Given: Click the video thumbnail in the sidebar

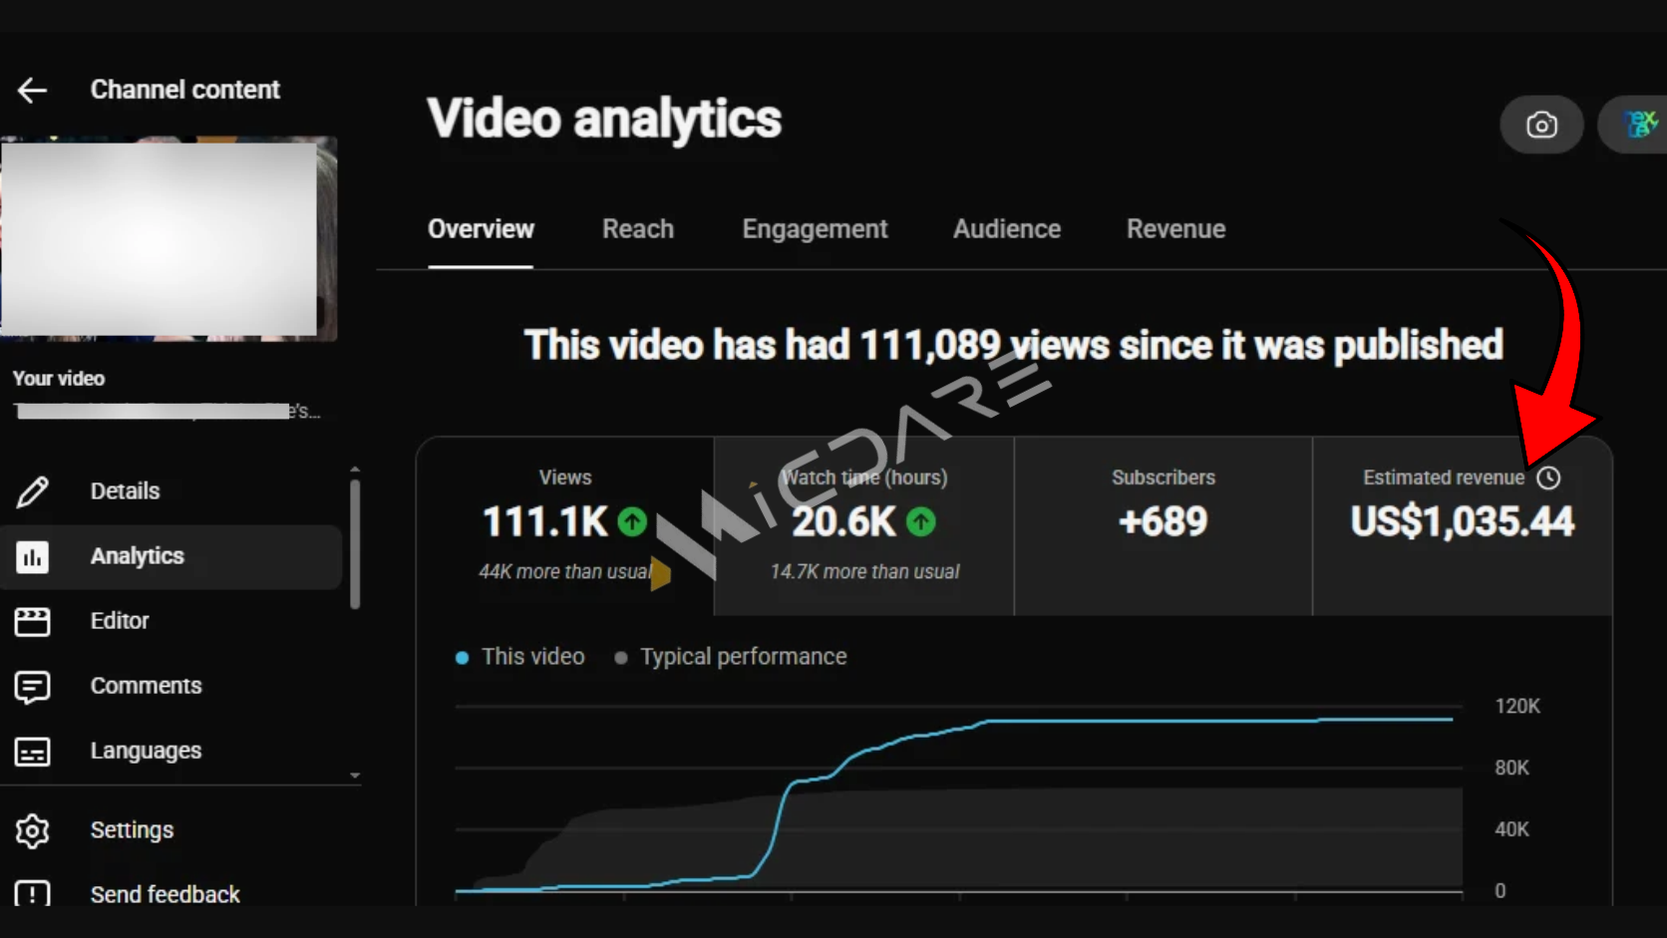Looking at the screenshot, I should pyautogui.click(x=168, y=239).
